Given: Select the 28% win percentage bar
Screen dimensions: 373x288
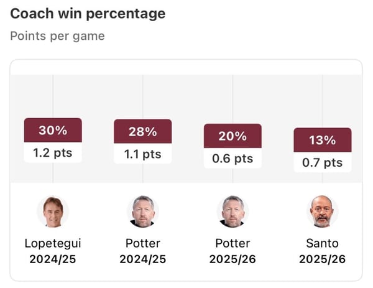Looking at the screenshot, I should point(143,131).
